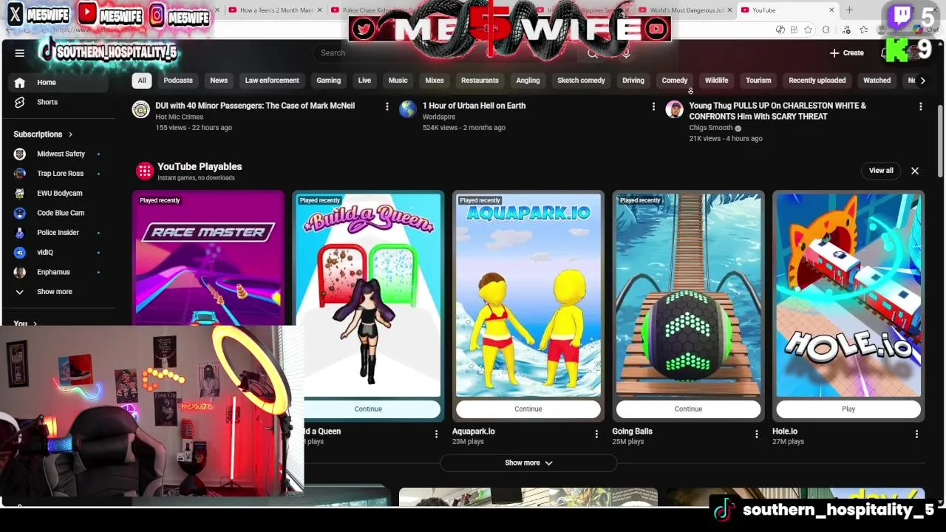Show next category chips arrow
The image size is (946, 532).
pyautogui.click(x=922, y=81)
